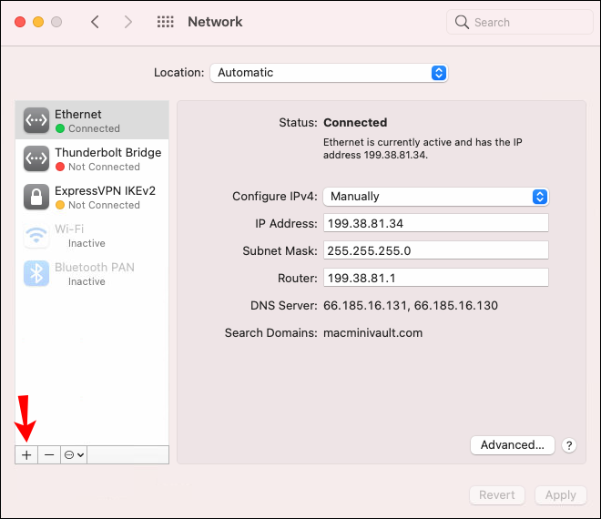Open the Location dropdown showing Automatic
Screen dimensions: 601x519
pos(329,73)
